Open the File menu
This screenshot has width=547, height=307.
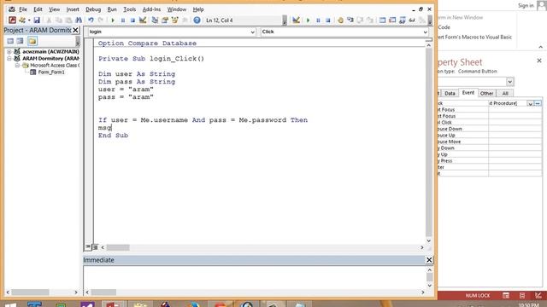[23, 9]
